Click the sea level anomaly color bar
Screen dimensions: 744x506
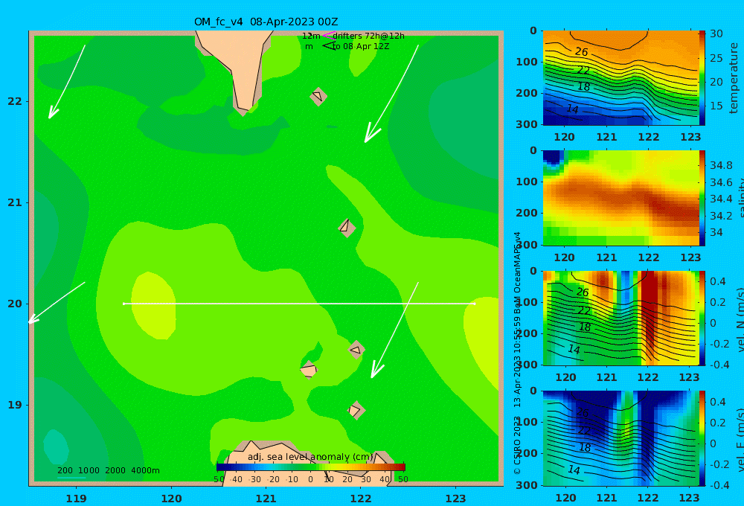(x=311, y=467)
